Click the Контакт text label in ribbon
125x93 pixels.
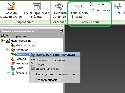[x=100, y=4]
